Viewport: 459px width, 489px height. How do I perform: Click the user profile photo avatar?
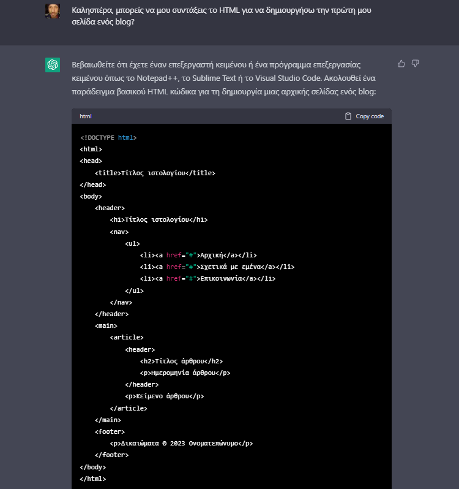point(53,11)
